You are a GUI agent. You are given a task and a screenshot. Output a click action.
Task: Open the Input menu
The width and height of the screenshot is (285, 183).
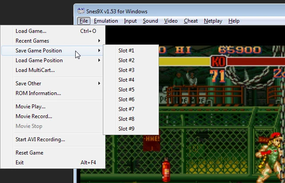point(130,21)
